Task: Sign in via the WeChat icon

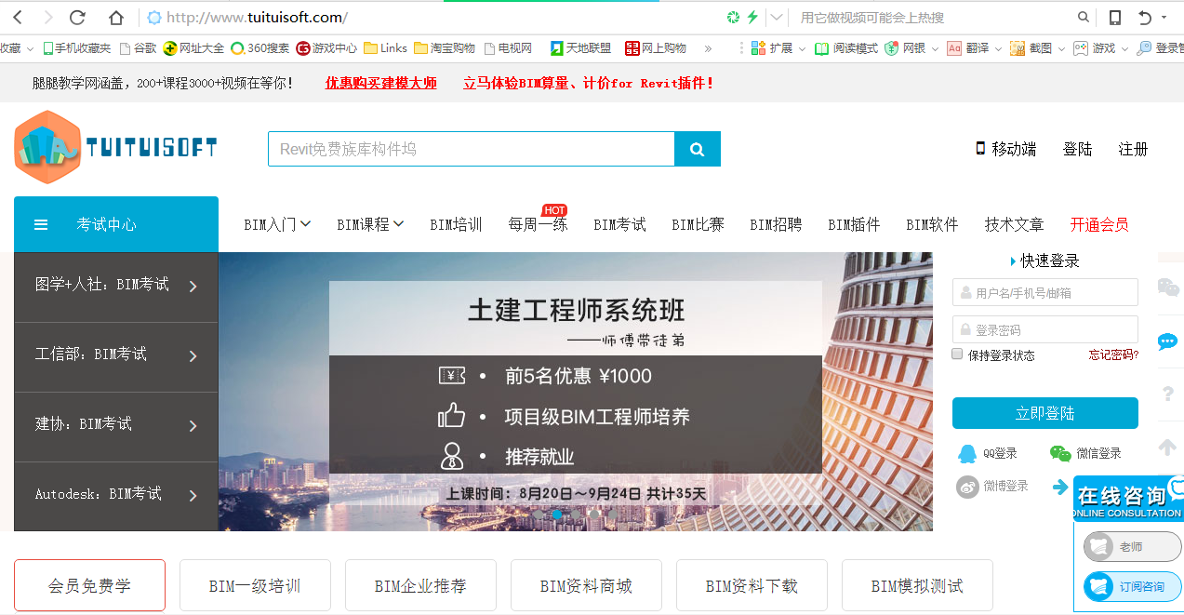Action: 1060,453
